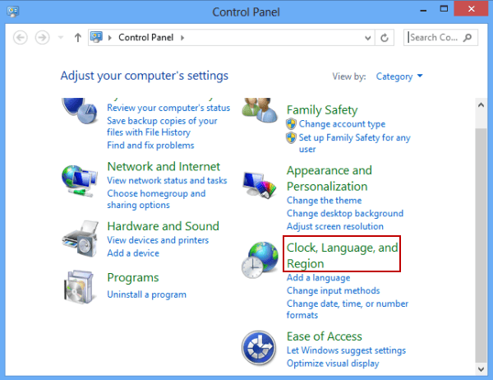This screenshot has height=380, width=493.
Task: Click the Uninstall a program link
Action: click(146, 294)
